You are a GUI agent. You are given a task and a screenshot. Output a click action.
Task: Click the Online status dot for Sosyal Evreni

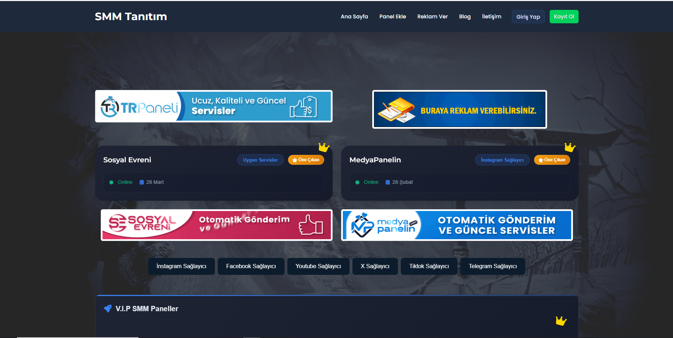pos(111,182)
